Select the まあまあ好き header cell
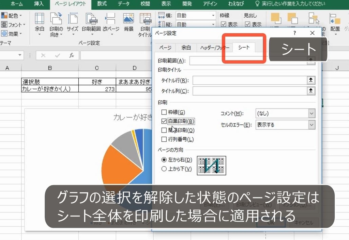Image resolution: width=349 pixels, height=240 pixels. (134, 82)
